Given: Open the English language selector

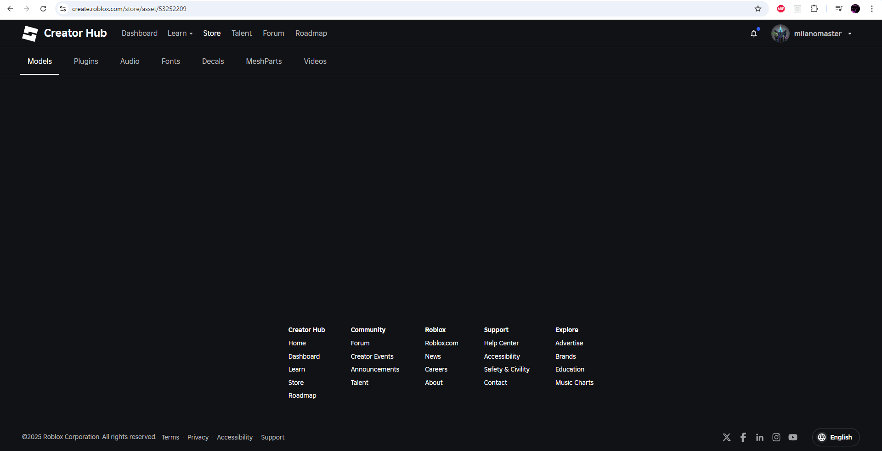Looking at the screenshot, I should 836,437.
